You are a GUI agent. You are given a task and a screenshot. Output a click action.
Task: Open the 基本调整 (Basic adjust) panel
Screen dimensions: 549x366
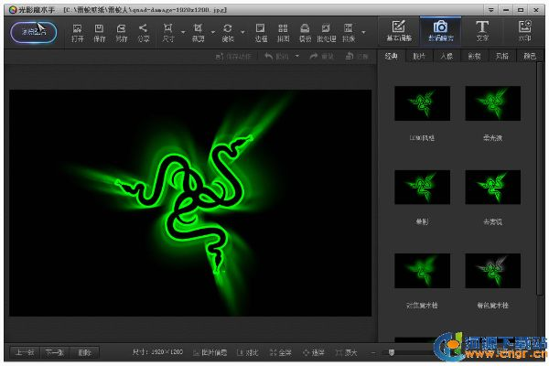[x=397, y=31]
